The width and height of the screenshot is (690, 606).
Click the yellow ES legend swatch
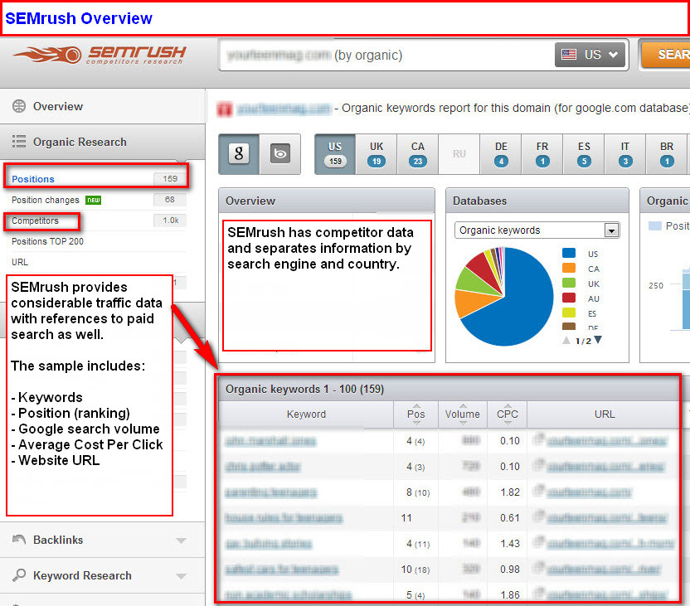[x=569, y=313]
